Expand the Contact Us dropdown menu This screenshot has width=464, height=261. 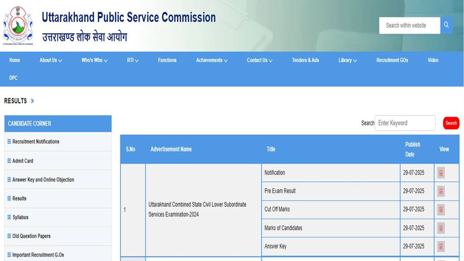[x=260, y=60]
